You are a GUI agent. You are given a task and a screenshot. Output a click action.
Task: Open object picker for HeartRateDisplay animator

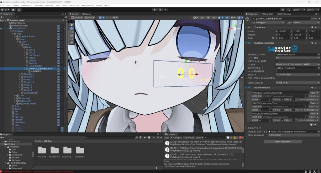pyautogui.click(x=318, y=55)
